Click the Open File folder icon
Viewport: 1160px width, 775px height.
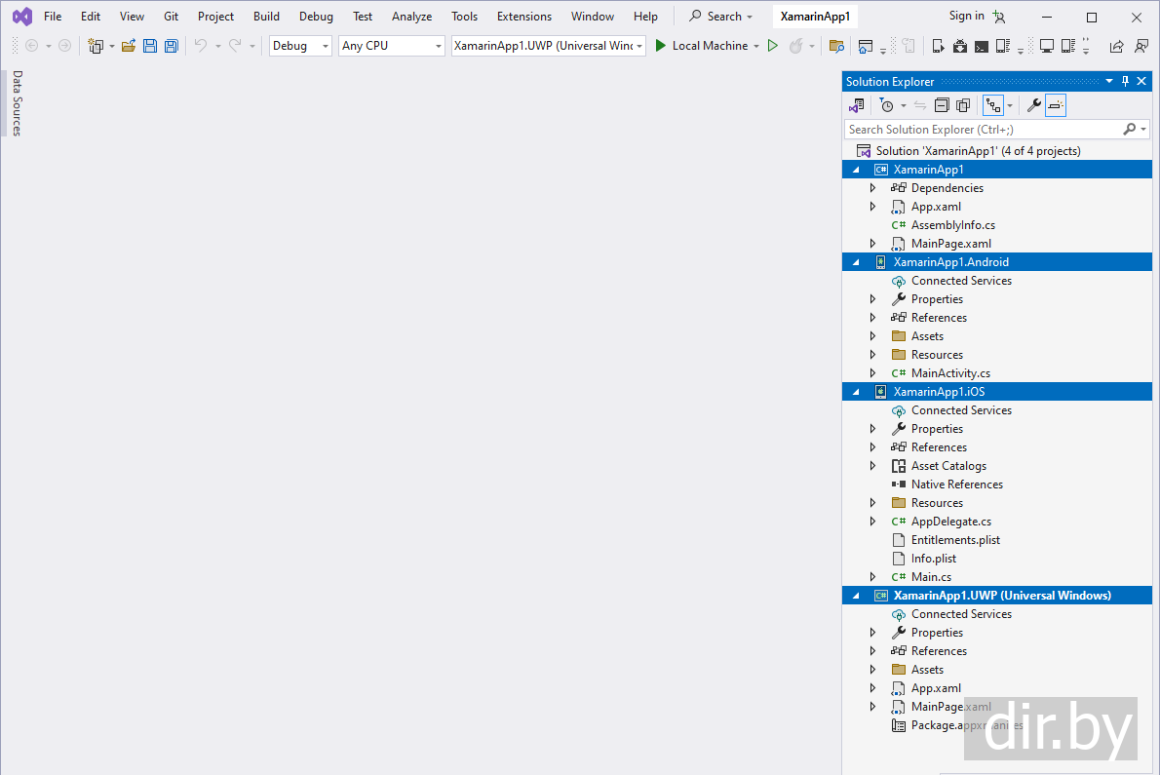coord(129,46)
